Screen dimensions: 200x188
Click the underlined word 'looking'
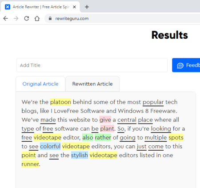point(161,129)
